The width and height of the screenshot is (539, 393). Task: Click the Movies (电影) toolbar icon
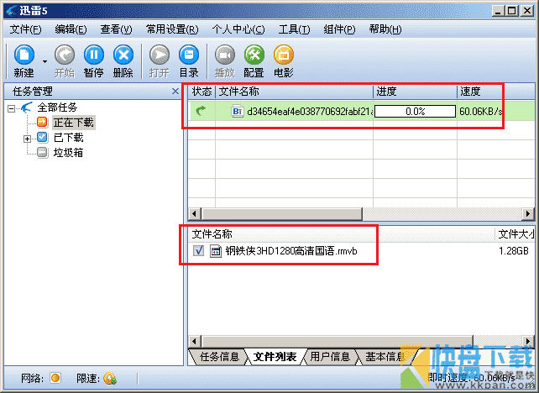click(x=284, y=55)
